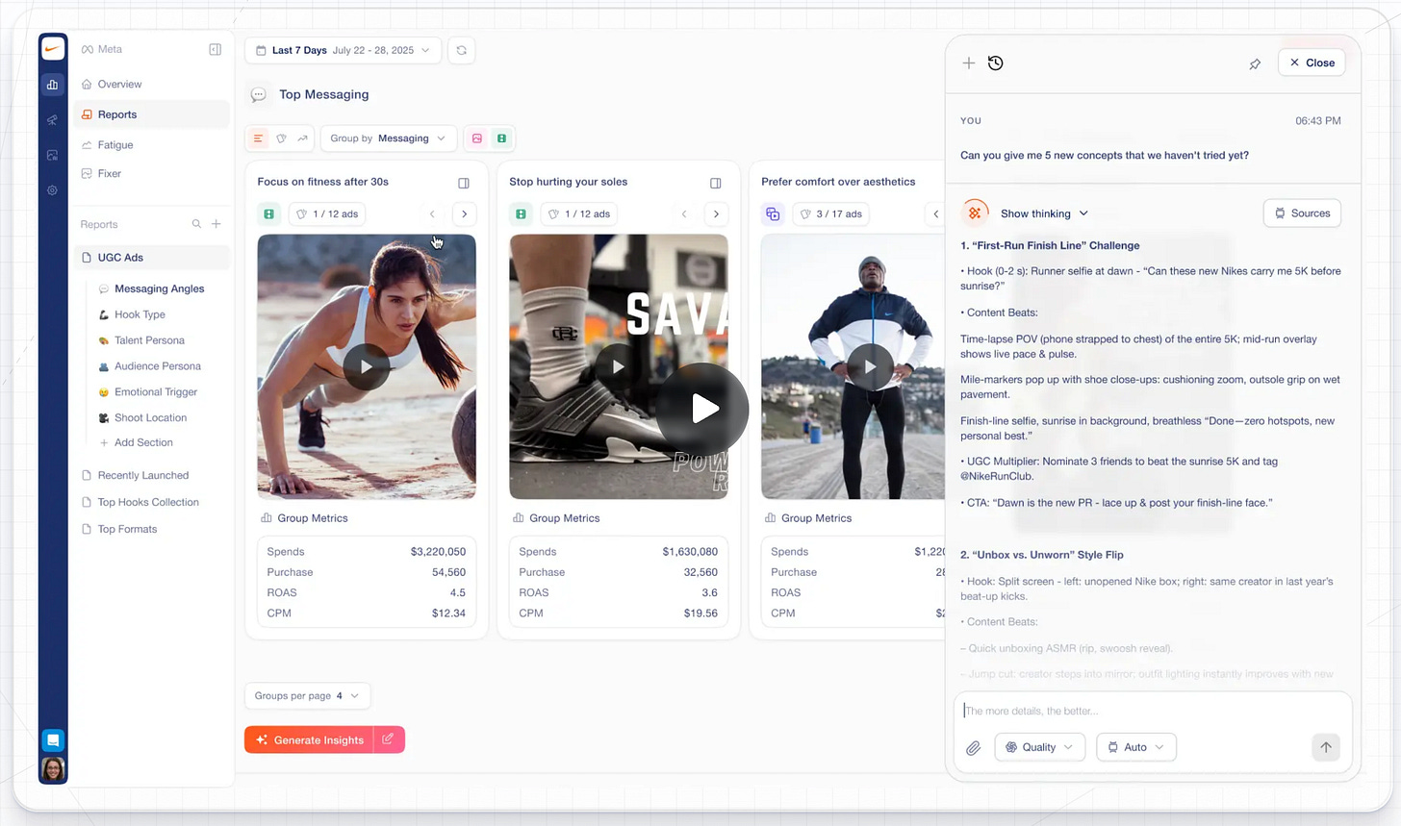The width and height of the screenshot is (1401, 826).
Task: Open the Reports section
Action: point(151,114)
